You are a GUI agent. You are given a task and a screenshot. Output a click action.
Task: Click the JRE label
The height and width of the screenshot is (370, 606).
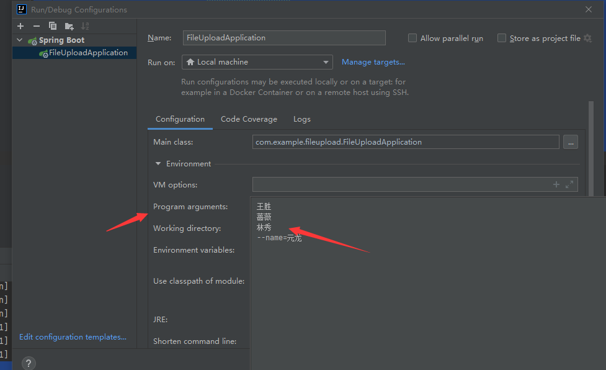[161, 319]
